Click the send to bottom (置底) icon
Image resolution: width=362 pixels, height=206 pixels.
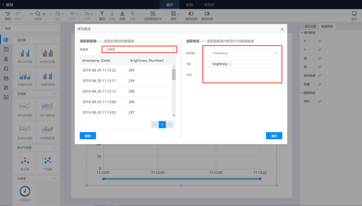coord(112,14)
